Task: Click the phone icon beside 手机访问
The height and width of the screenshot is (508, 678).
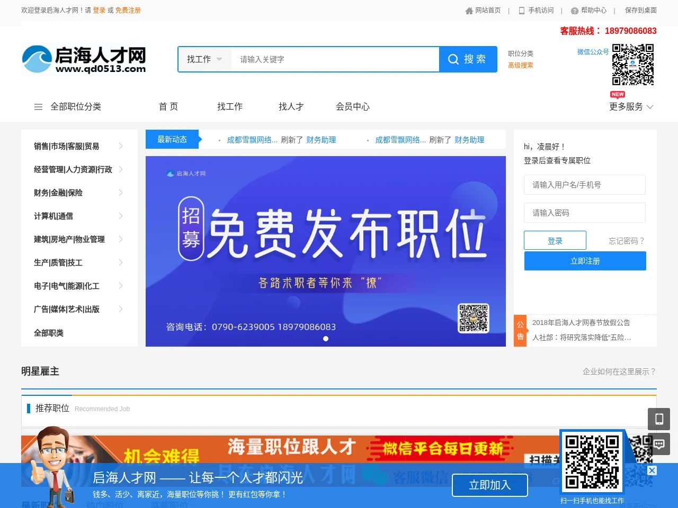Action: tap(522, 11)
